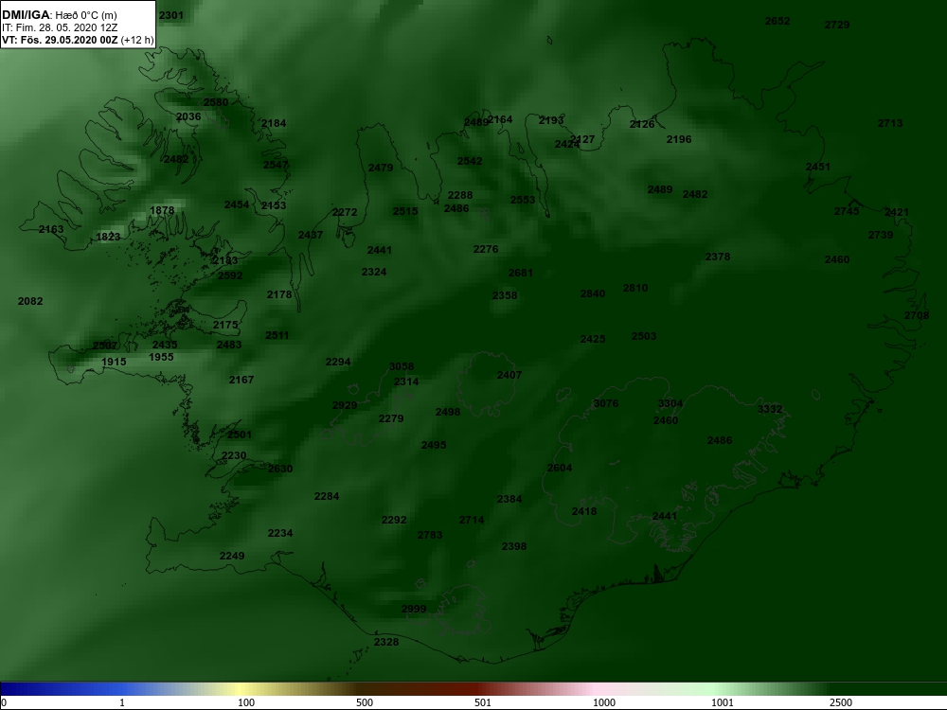Click the 2196 height value
This screenshot has width=947, height=710.
[679, 139]
